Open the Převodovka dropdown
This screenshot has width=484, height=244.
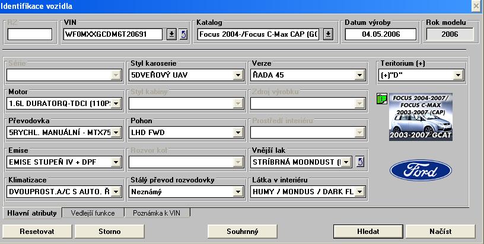116,133
